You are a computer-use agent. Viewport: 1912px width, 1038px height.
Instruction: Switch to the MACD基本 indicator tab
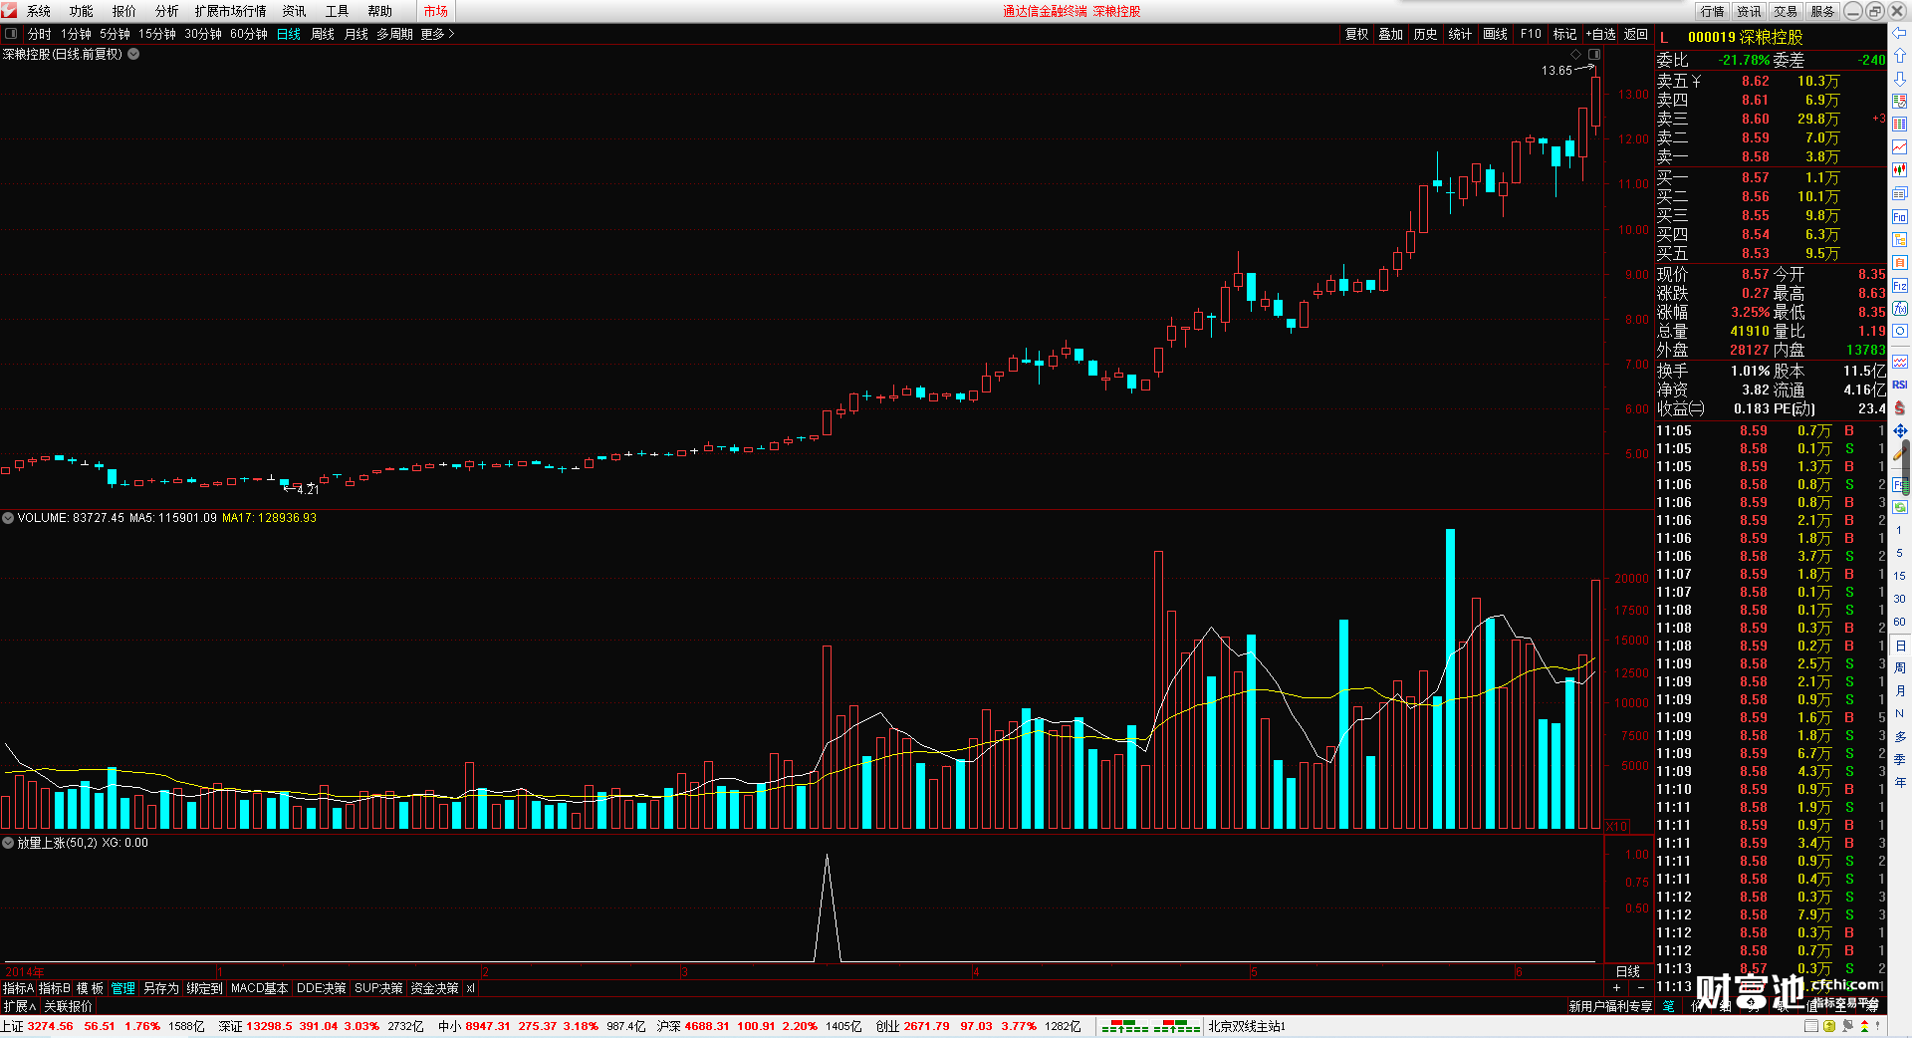pyautogui.click(x=259, y=988)
